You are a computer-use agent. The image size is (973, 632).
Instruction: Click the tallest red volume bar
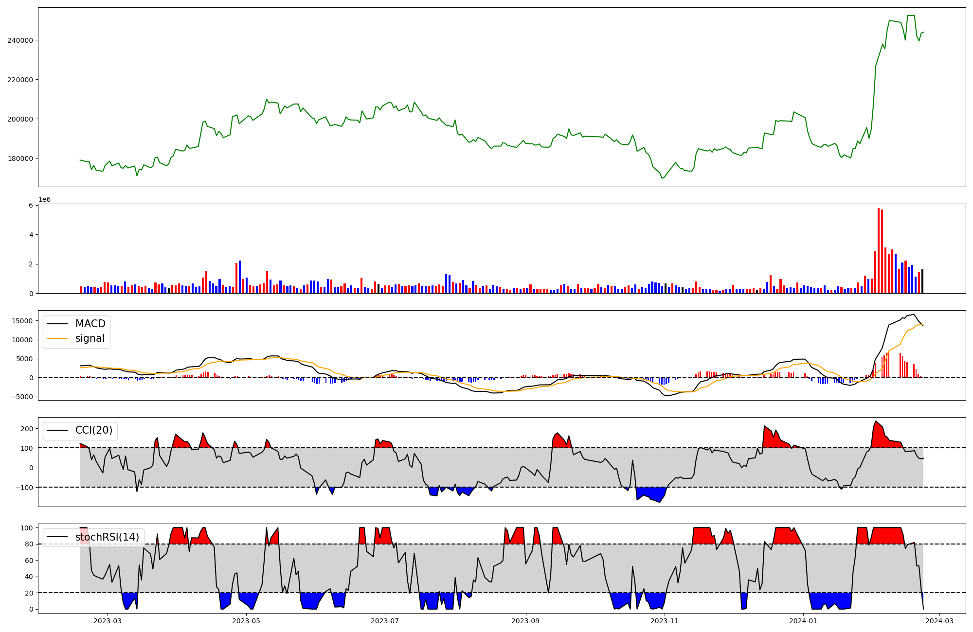pos(879,250)
